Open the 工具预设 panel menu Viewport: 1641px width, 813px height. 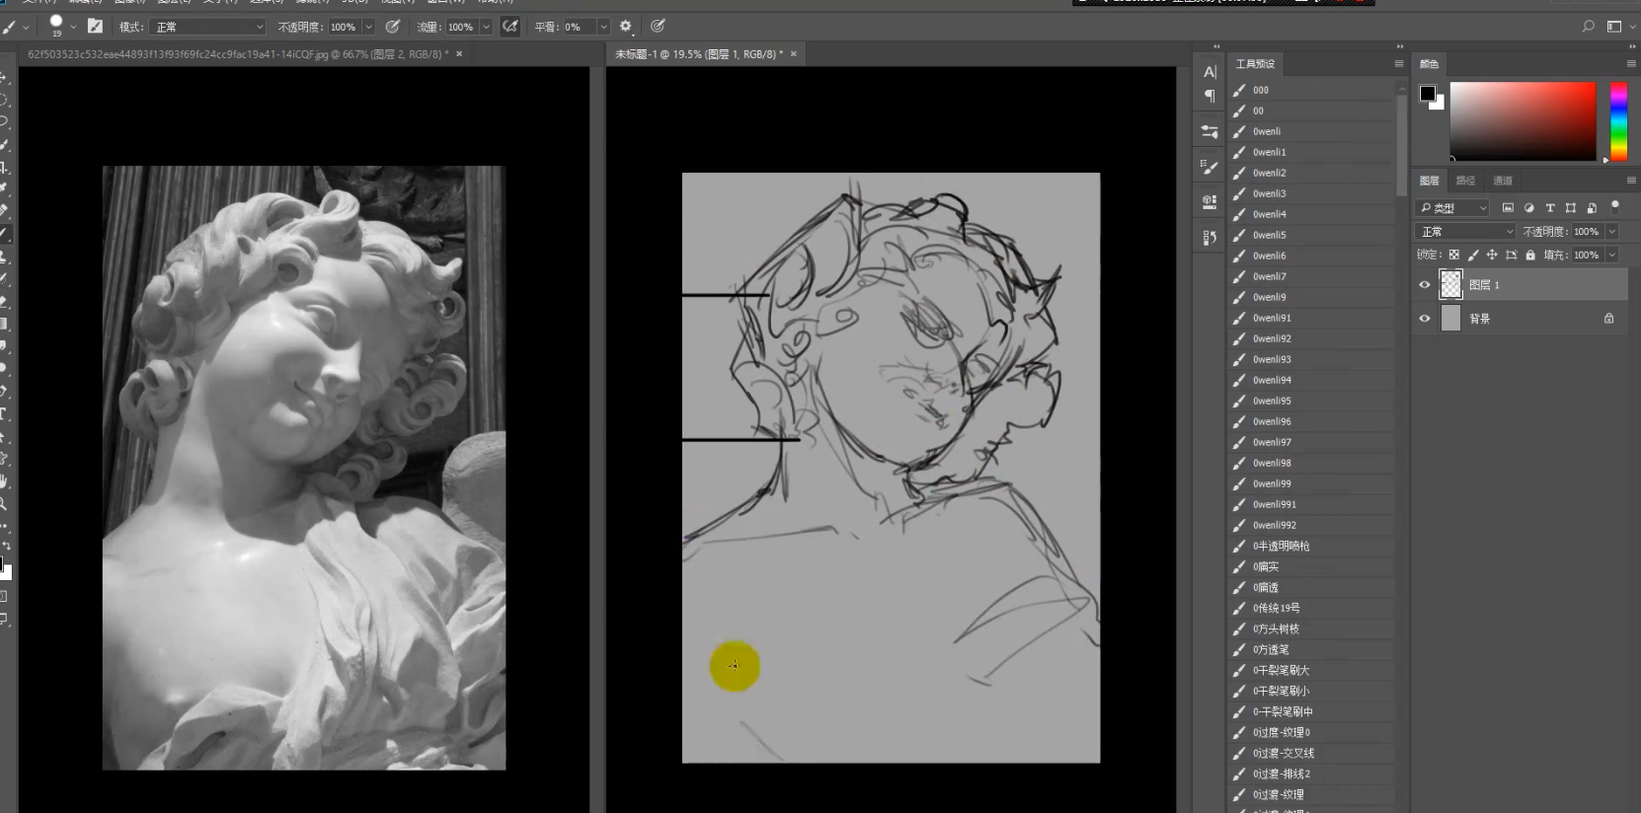[x=1398, y=64]
